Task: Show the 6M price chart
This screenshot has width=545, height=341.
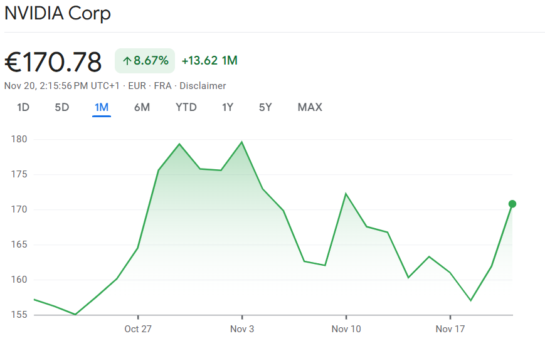Action: [142, 107]
